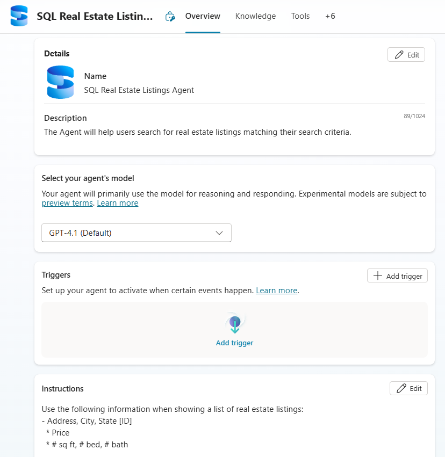Click the agent Description text

pyautogui.click(x=197, y=132)
